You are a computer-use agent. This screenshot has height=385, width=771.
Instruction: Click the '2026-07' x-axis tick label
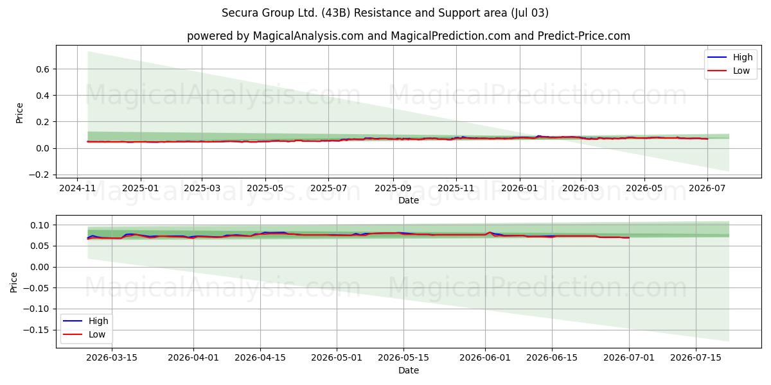point(707,189)
